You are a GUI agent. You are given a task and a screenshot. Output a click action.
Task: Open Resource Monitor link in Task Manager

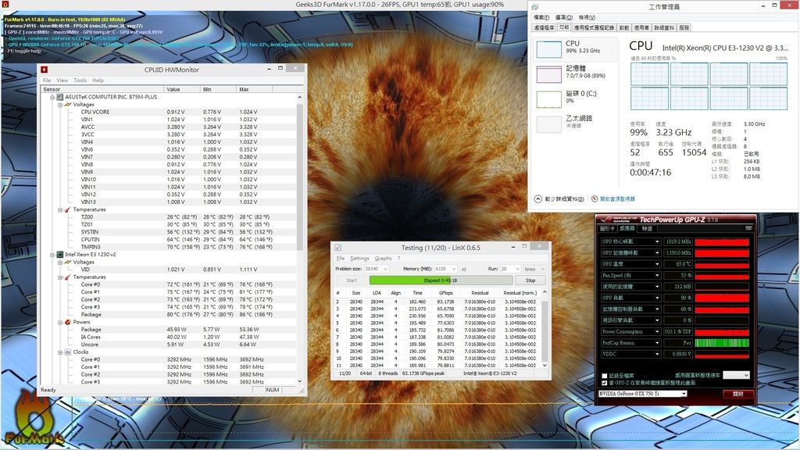tap(617, 199)
